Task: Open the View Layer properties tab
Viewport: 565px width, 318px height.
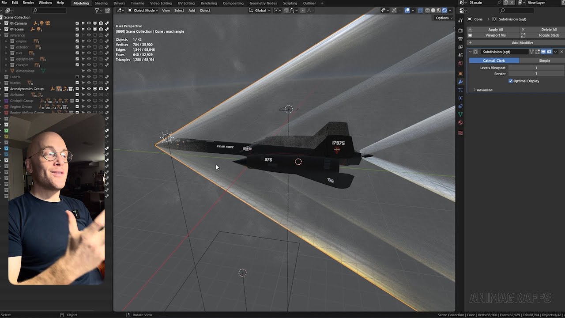Action: (460, 47)
